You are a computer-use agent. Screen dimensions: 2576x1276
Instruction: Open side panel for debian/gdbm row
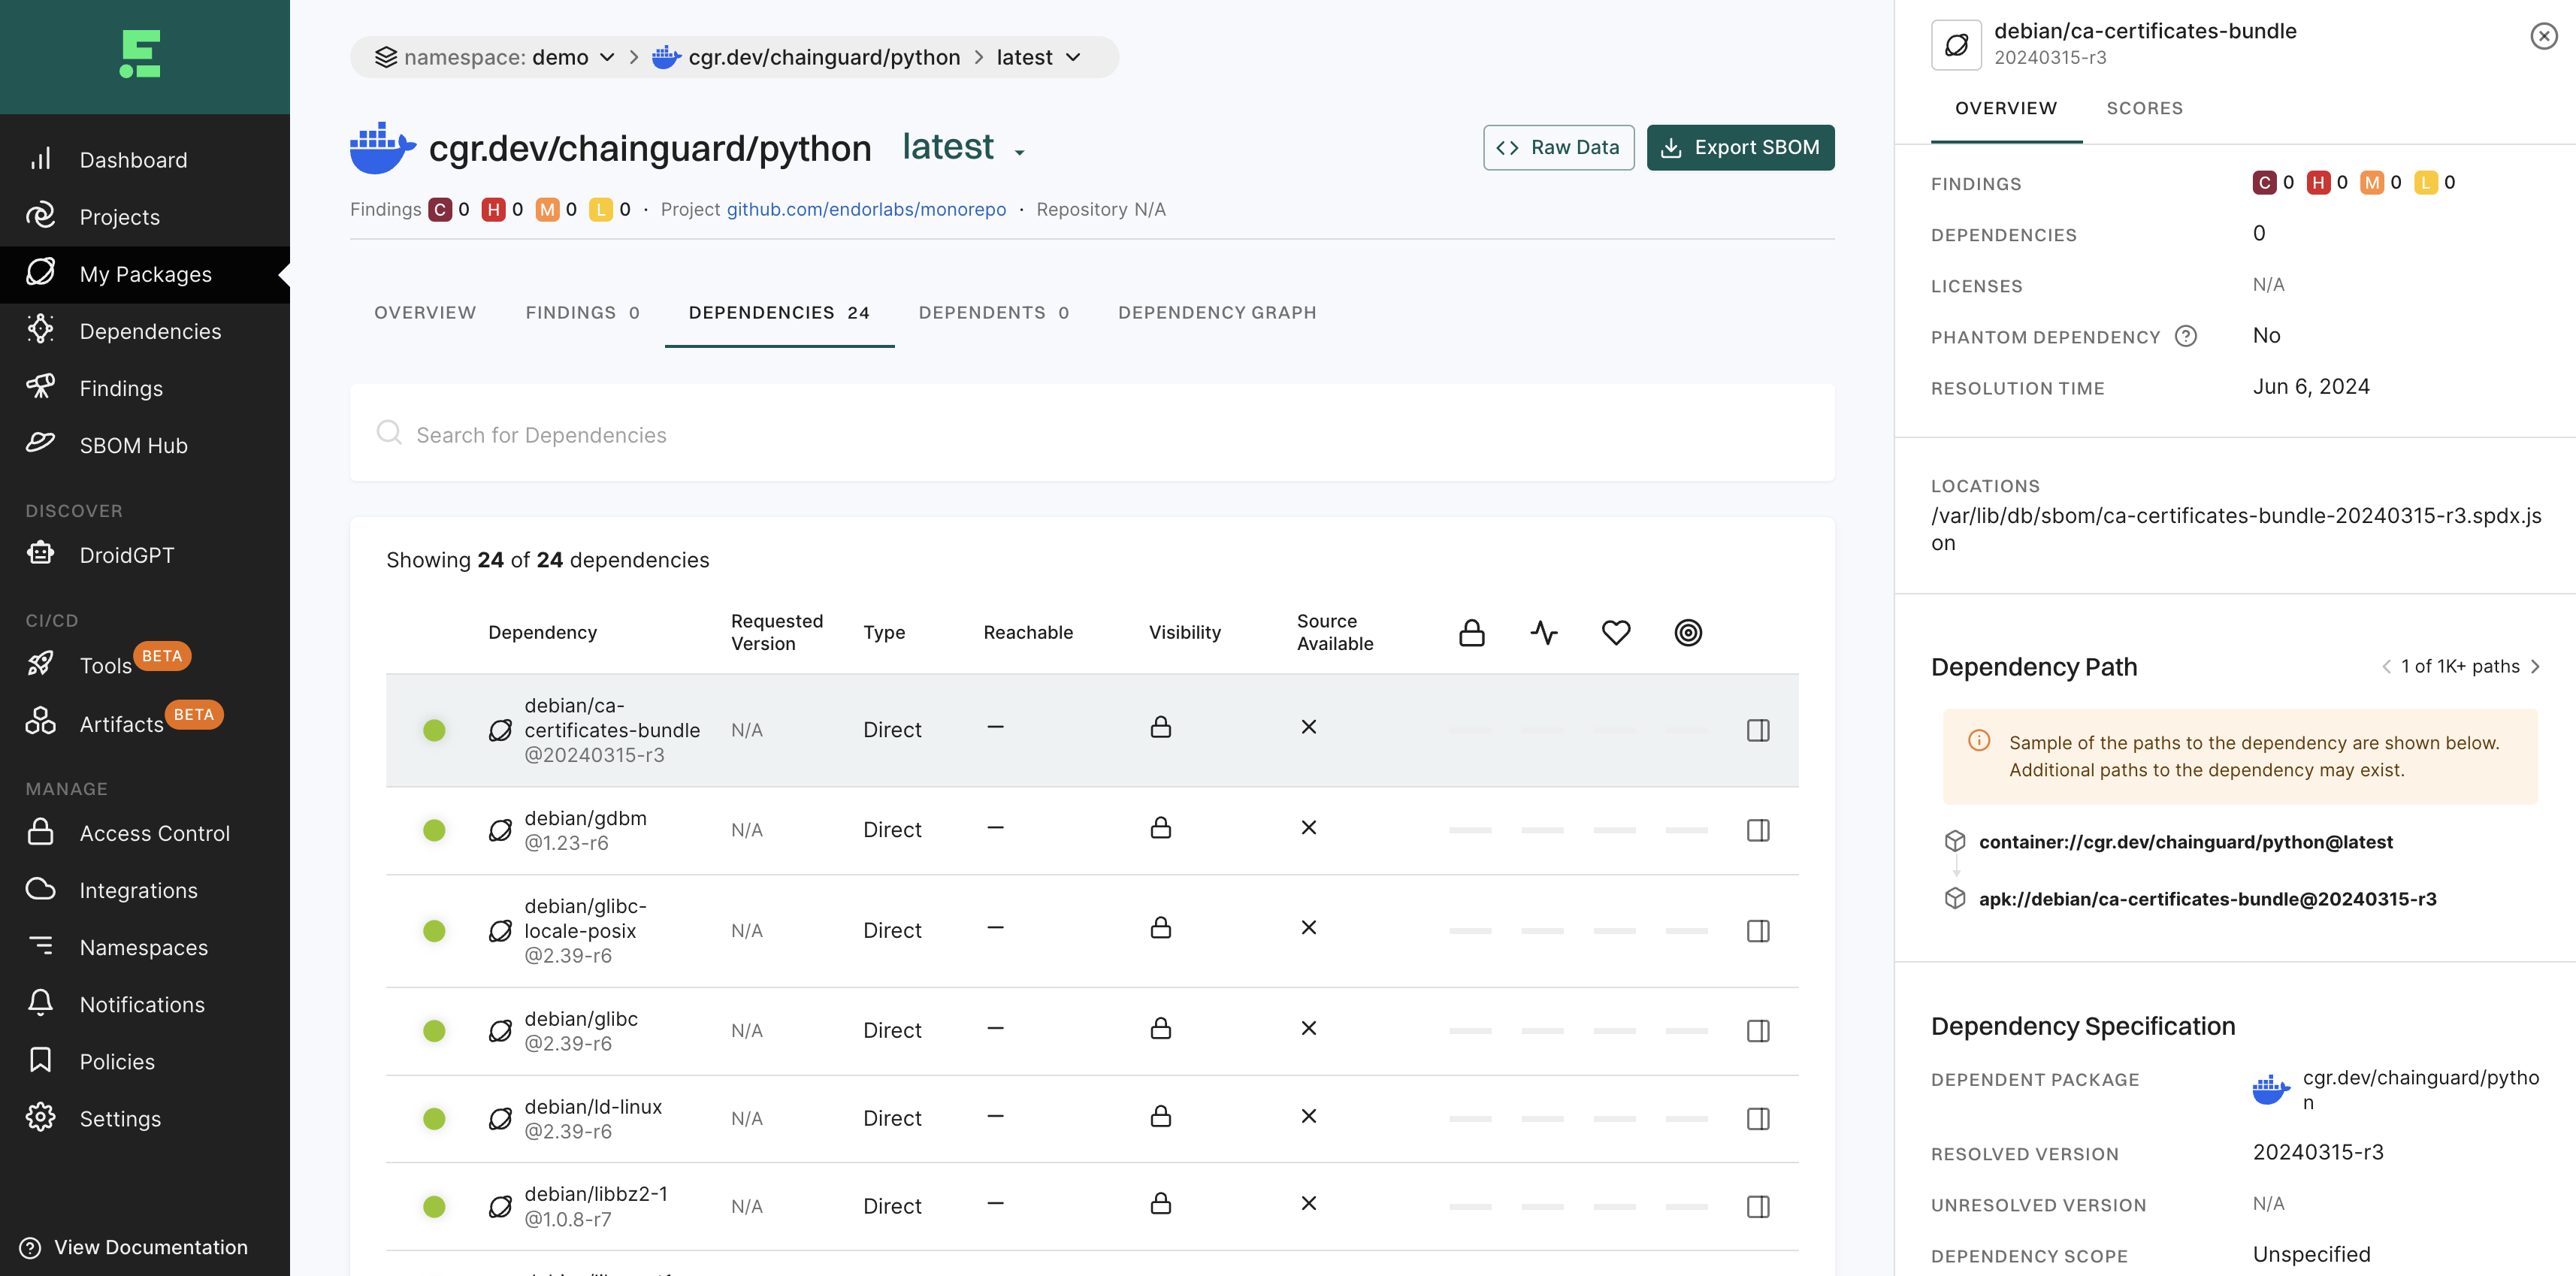point(1758,830)
